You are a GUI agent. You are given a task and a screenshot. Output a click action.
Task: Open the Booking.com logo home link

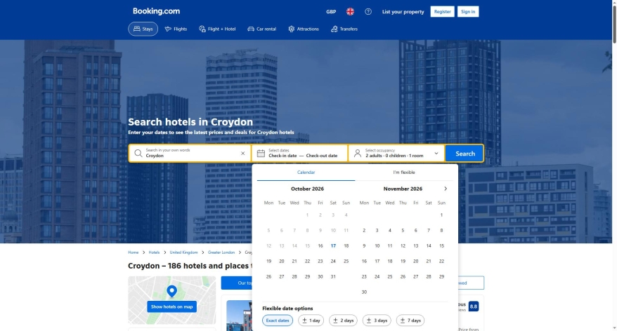(156, 11)
